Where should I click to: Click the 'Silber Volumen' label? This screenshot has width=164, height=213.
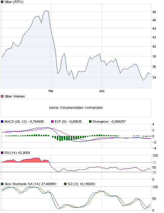15,96
